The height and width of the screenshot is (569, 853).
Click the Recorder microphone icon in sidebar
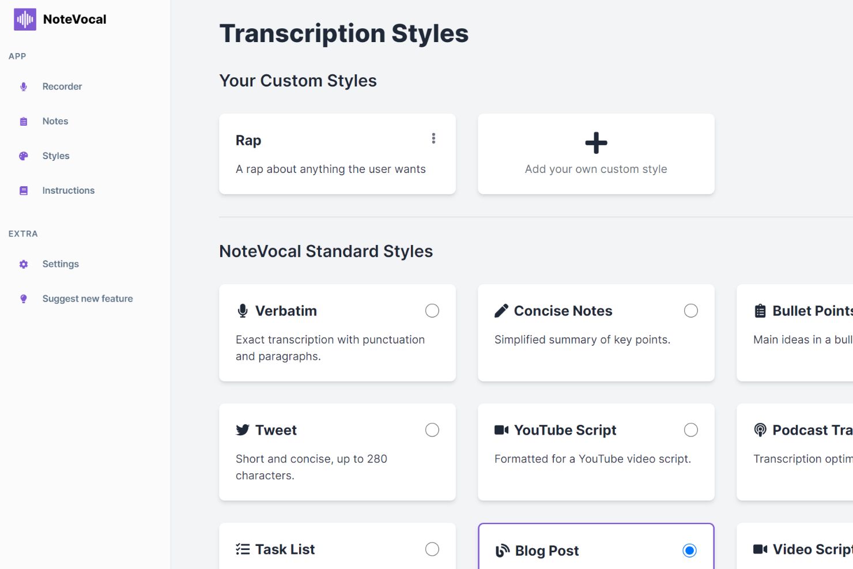click(x=24, y=86)
